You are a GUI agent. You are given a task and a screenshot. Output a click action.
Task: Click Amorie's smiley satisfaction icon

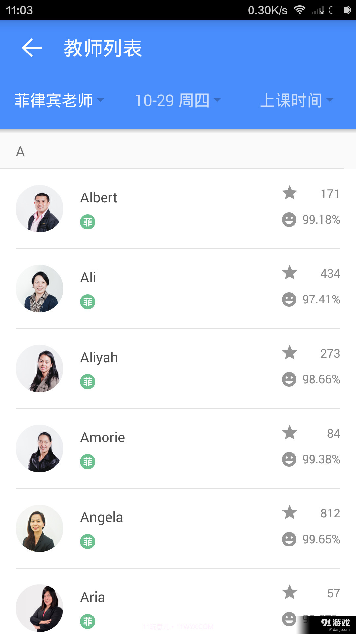[289, 459]
